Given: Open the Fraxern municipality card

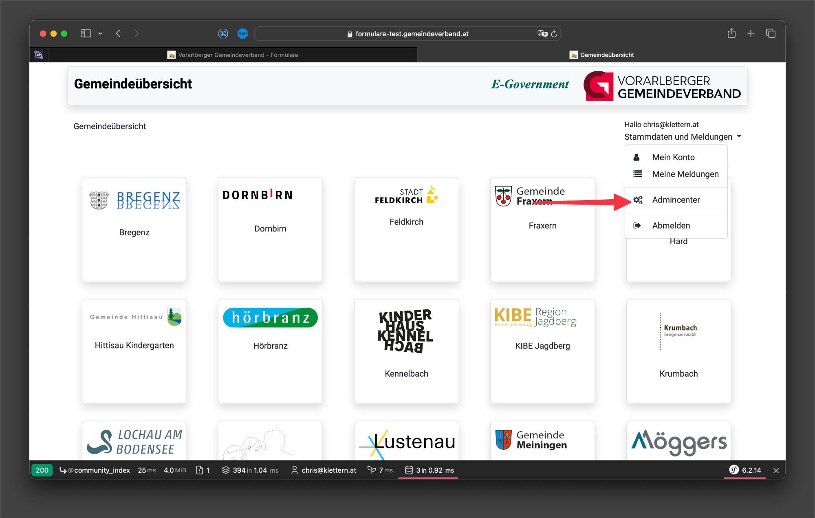Looking at the screenshot, I should [x=543, y=229].
